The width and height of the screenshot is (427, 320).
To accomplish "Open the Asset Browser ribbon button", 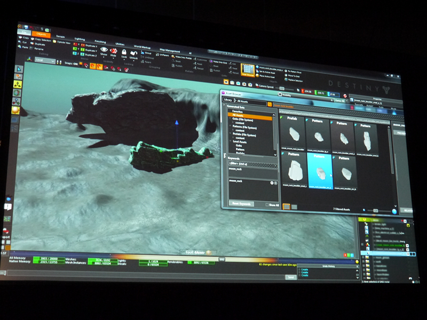I will click(248, 70).
